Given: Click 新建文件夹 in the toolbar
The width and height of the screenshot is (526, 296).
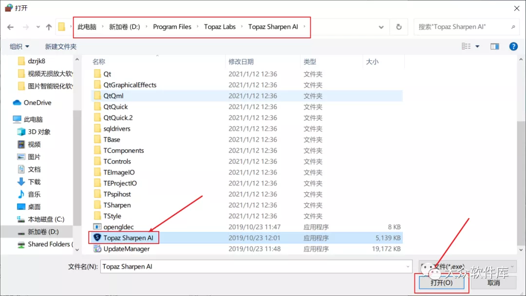Looking at the screenshot, I should pos(61,46).
